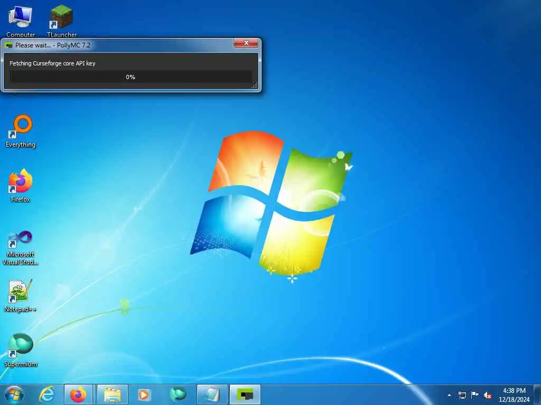This screenshot has width=541, height=405.
Task: Open the Windows Start menu
Action: coord(14,394)
